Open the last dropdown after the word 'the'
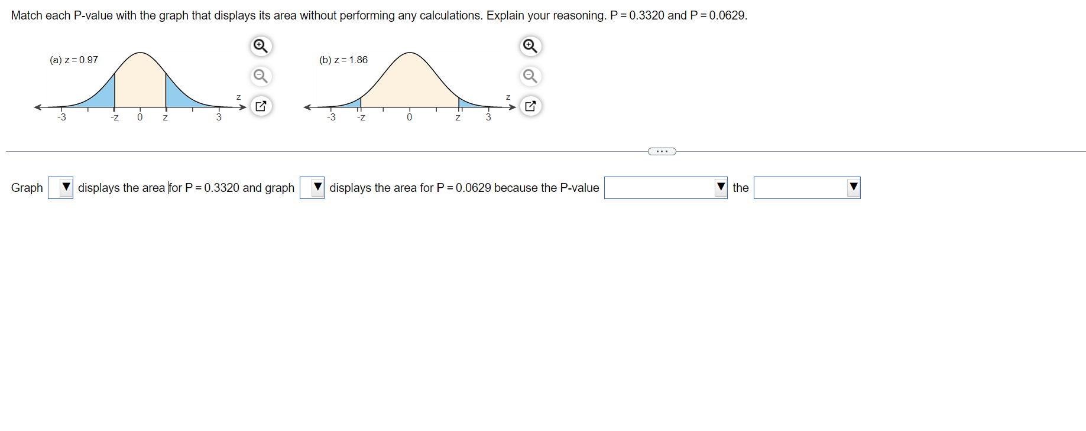Screen dimensions: 1086x431 [807, 187]
